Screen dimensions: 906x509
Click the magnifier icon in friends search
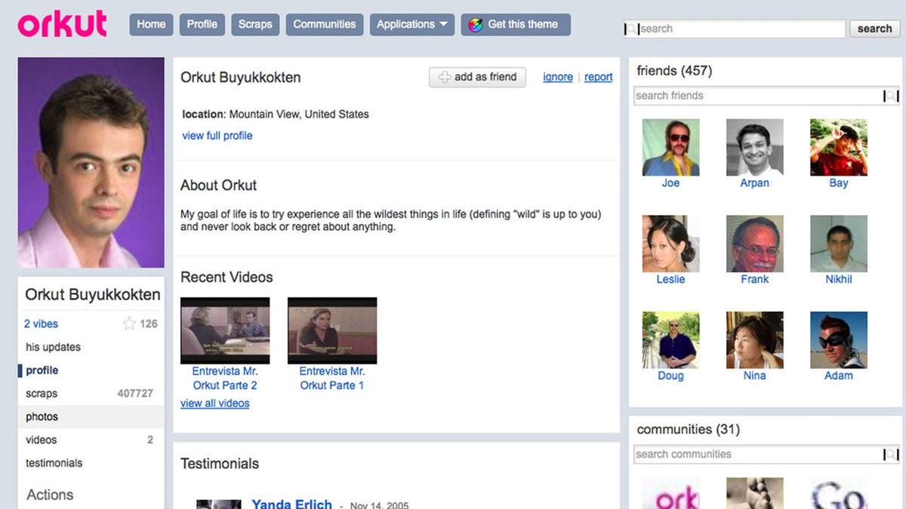891,96
